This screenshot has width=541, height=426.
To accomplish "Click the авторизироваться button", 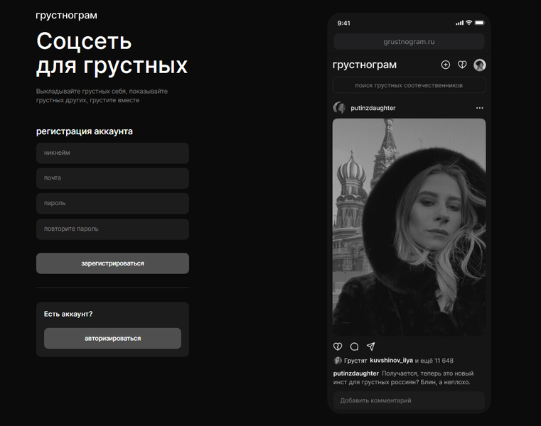I will tap(112, 339).
